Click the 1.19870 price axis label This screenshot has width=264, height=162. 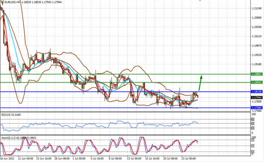pyautogui.click(x=257, y=46)
